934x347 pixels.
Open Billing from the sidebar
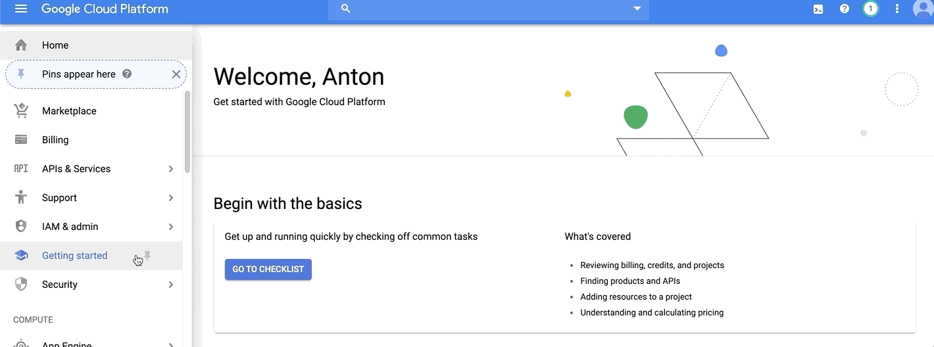[x=91, y=140]
